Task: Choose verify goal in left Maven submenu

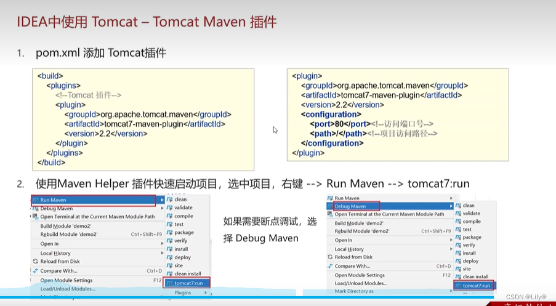Action: (180, 241)
